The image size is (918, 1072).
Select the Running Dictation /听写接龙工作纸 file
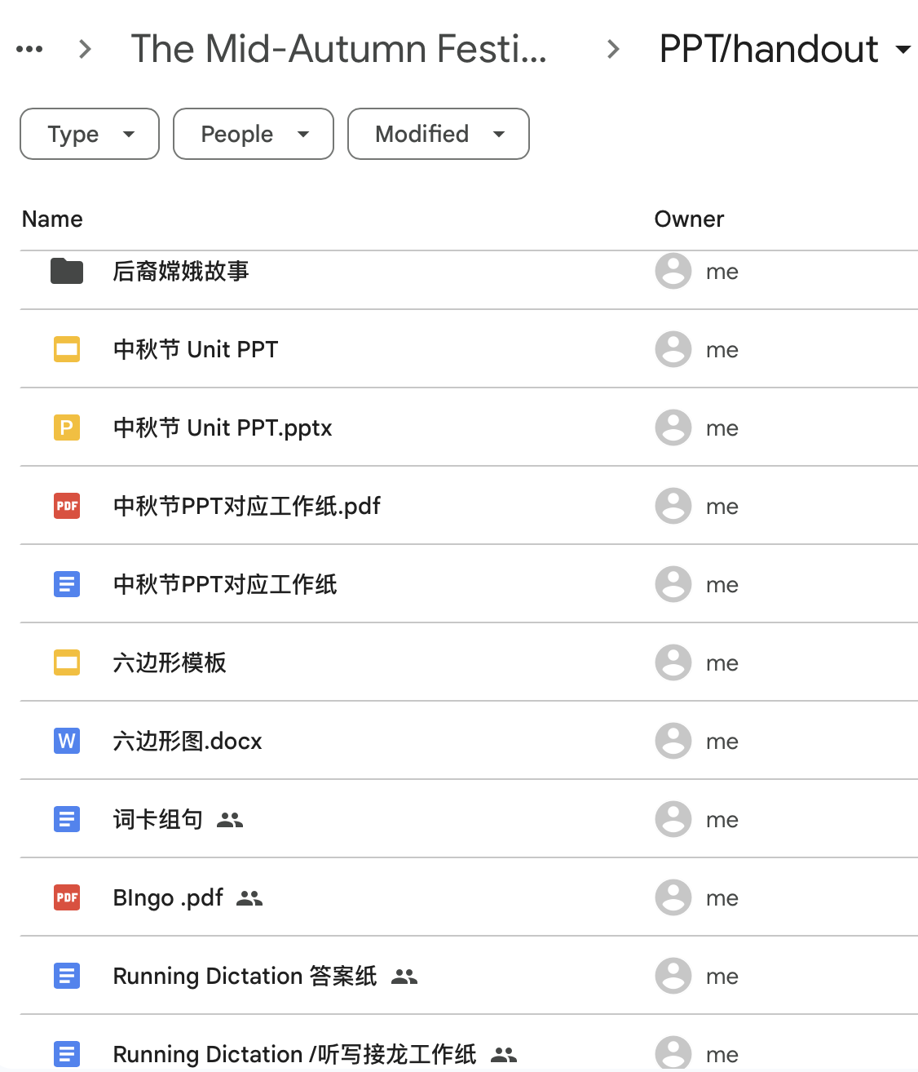[294, 1054]
